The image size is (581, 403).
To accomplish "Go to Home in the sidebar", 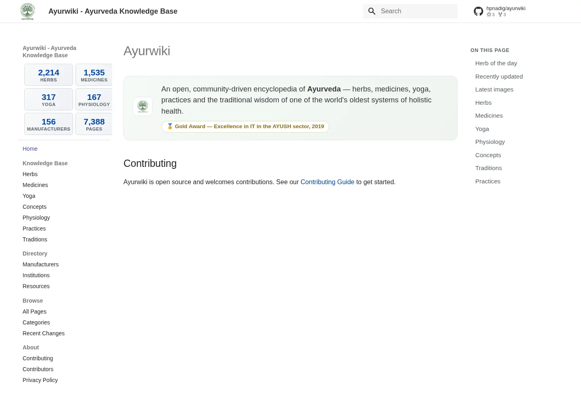I will coord(30,149).
